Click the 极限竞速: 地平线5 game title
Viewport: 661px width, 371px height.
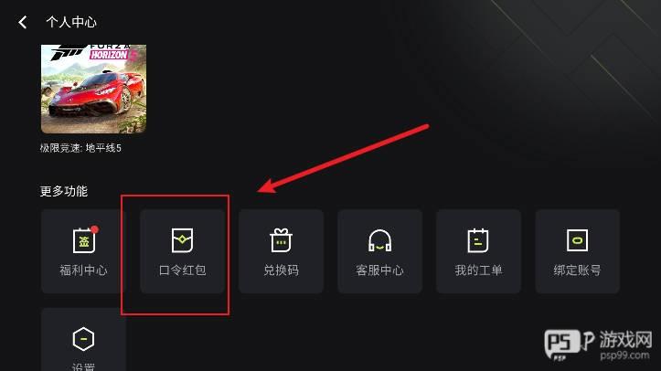[80, 148]
